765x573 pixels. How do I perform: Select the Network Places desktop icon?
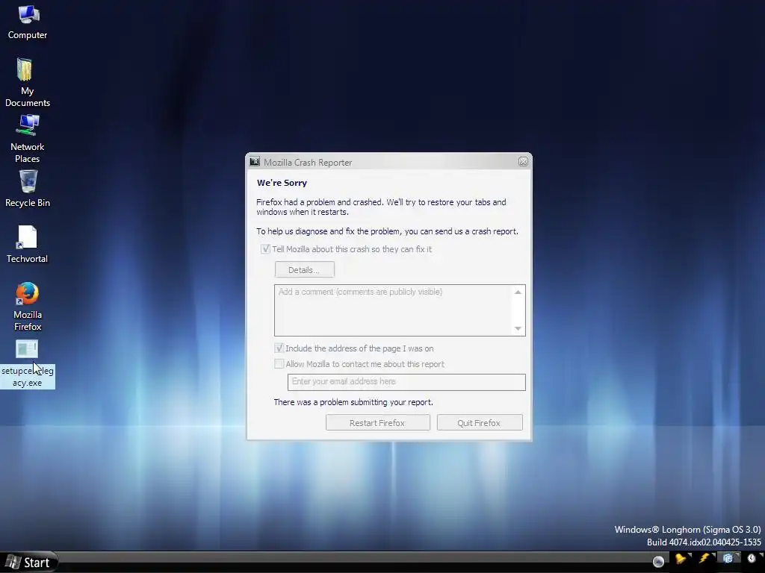[28, 138]
